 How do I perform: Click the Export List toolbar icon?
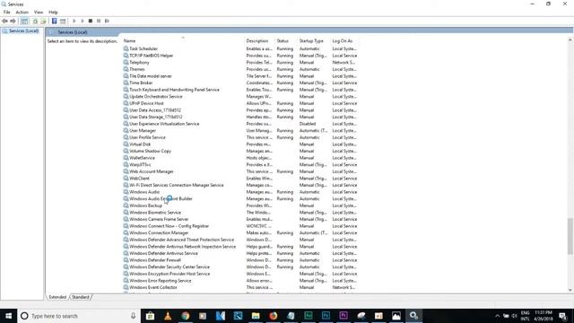click(43, 21)
